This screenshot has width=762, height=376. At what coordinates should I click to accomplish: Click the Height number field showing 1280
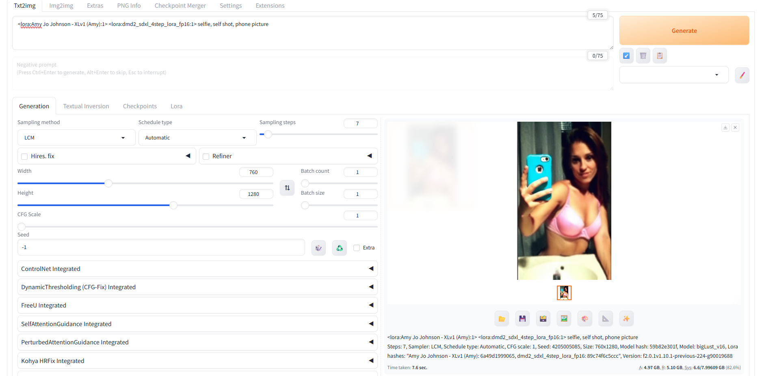pos(256,194)
